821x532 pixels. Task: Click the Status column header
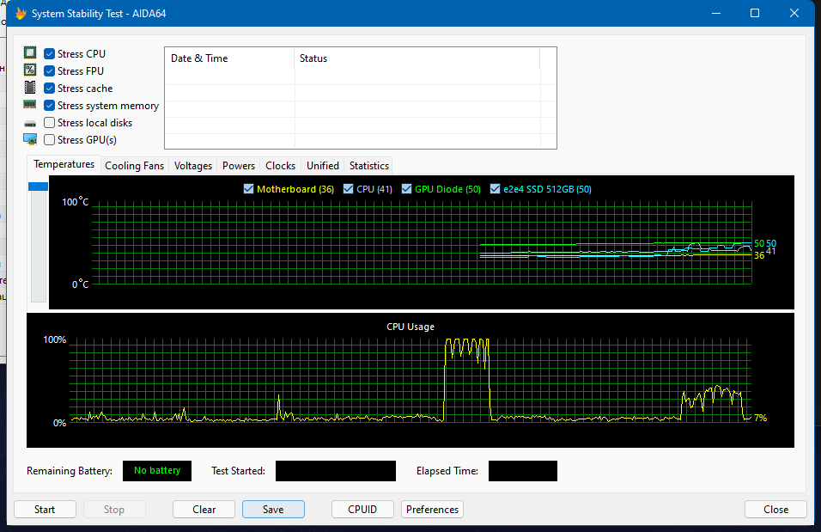point(417,58)
